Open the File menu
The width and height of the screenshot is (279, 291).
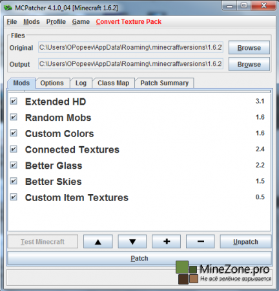(x=12, y=22)
